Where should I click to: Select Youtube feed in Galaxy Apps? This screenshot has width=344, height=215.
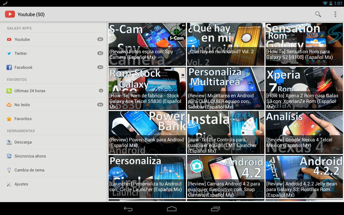point(54,40)
